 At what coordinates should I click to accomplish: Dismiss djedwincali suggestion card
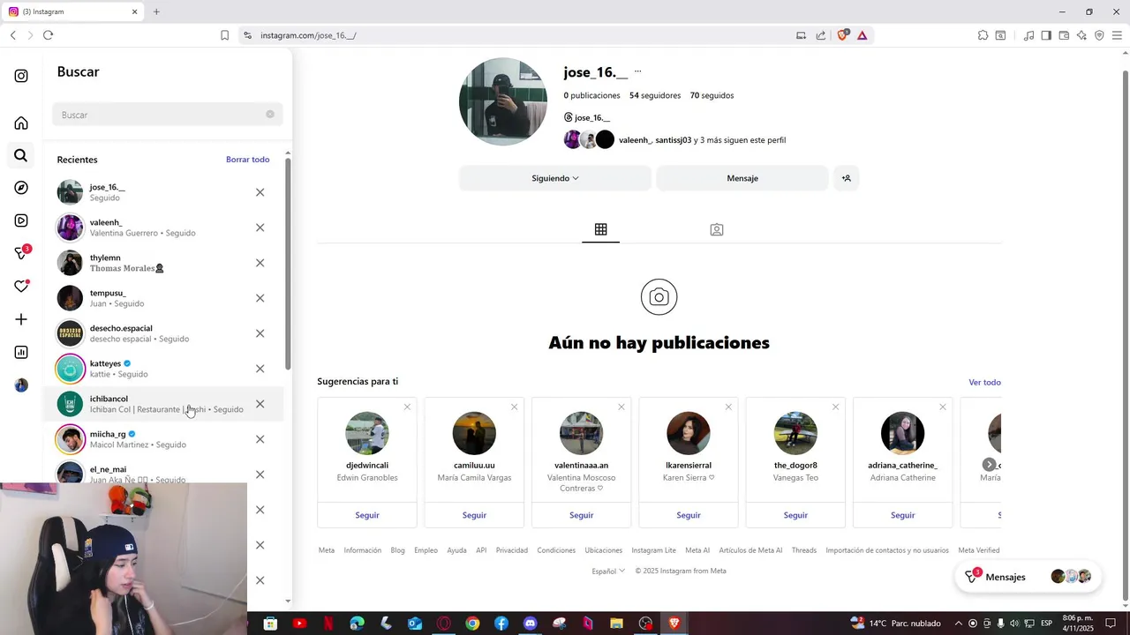click(407, 407)
